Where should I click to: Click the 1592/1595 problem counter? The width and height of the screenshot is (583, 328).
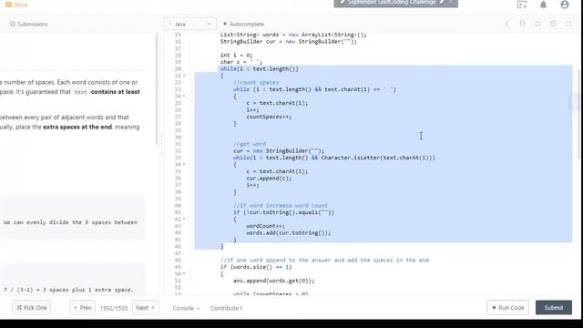coord(114,308)
